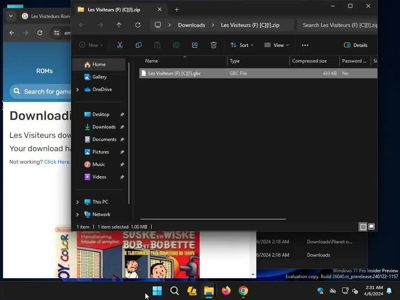Image resolution: width=400 pixels, height=300 pixels.
Task: Click the Share icon in Explorer toolbar
Action: [195, 45]
